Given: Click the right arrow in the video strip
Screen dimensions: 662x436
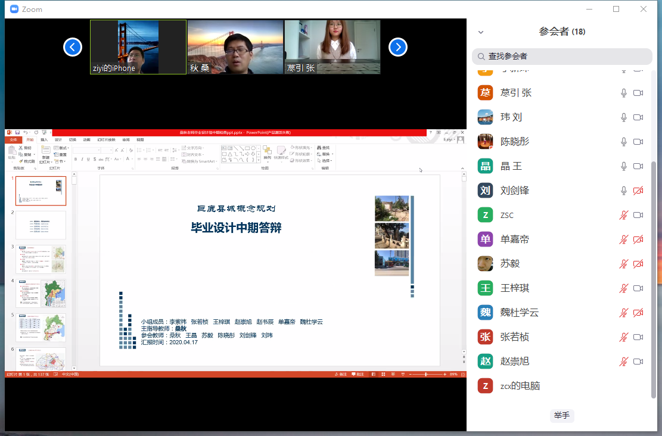Looking at the screenshot, I should tap(398, 47).
